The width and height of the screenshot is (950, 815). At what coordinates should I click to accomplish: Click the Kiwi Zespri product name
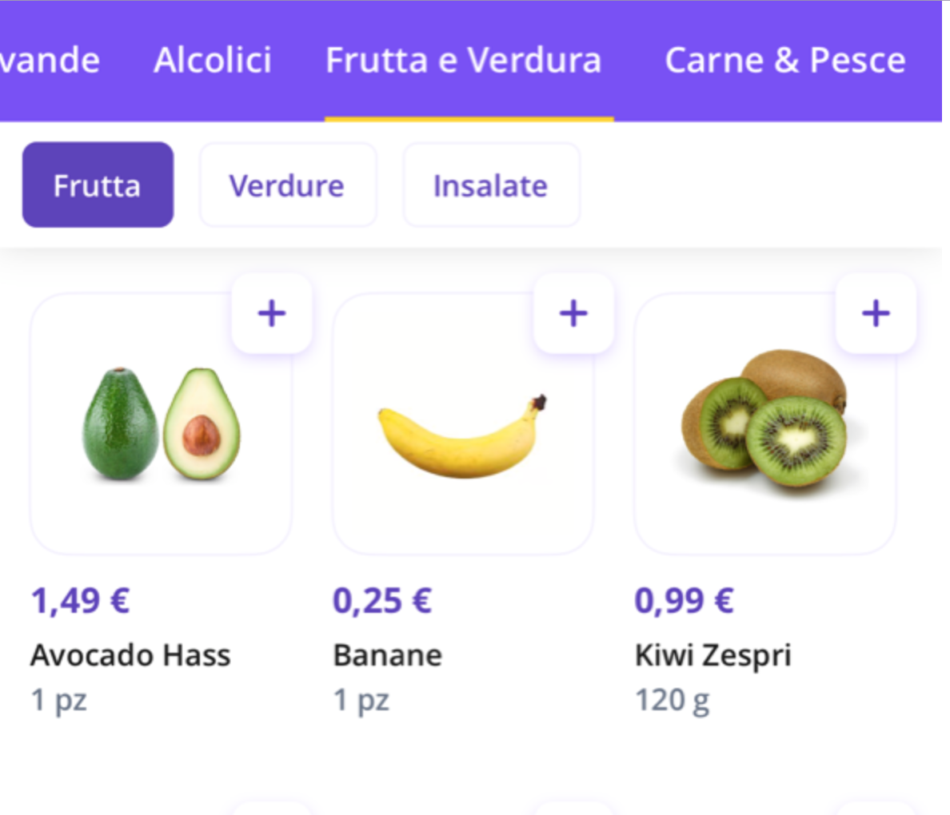pos(713,655)
